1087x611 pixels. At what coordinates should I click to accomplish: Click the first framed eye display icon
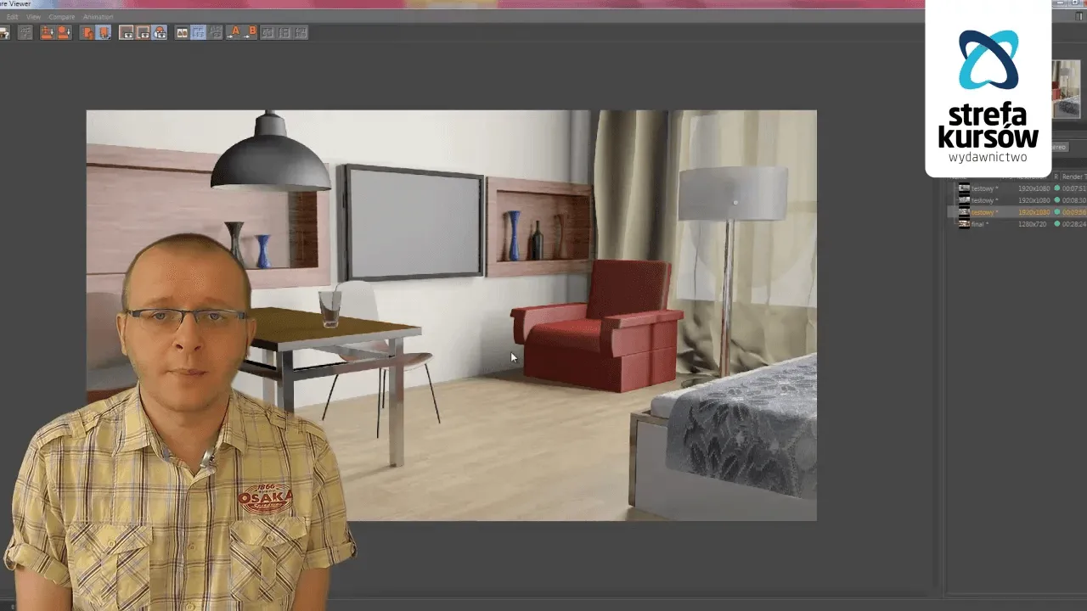click(127, 33)
